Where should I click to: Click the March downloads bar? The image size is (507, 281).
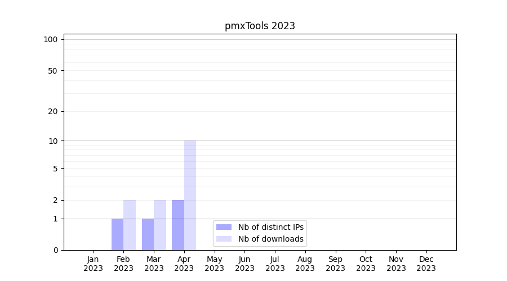point(160,225)
